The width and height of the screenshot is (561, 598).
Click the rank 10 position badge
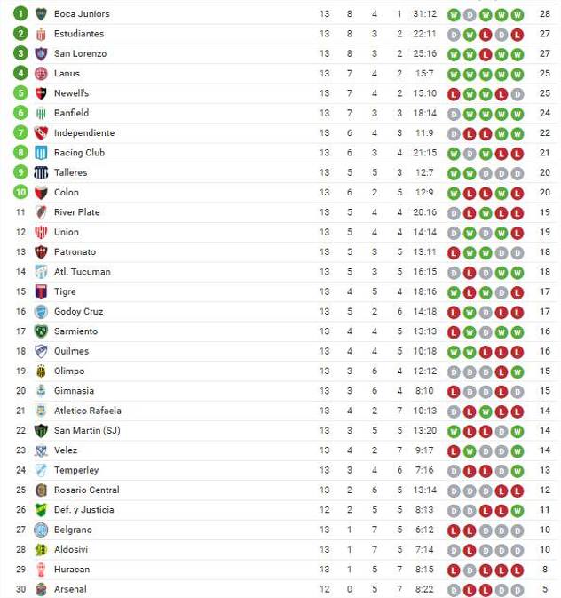[x=20, y=193]
